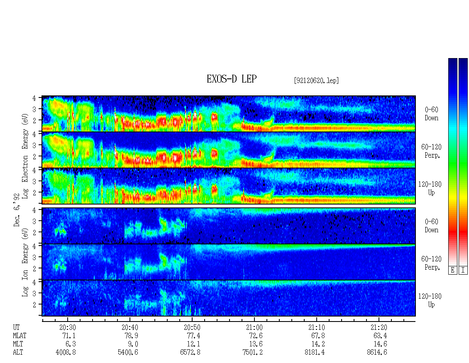Select the 21:20 UT time tick
This screenshot has width=469, height=363.
[x=379, y=327]
